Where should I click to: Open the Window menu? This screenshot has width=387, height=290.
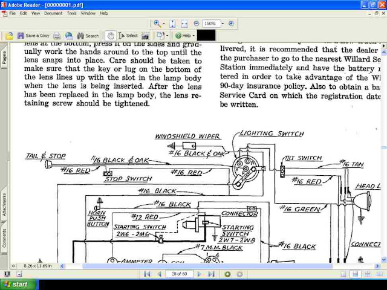tap(88, 13)
